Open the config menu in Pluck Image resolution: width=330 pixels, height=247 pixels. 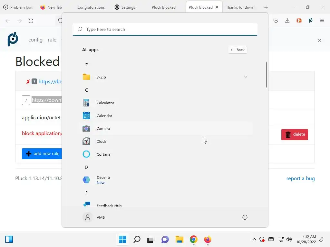tap(35, 40)
